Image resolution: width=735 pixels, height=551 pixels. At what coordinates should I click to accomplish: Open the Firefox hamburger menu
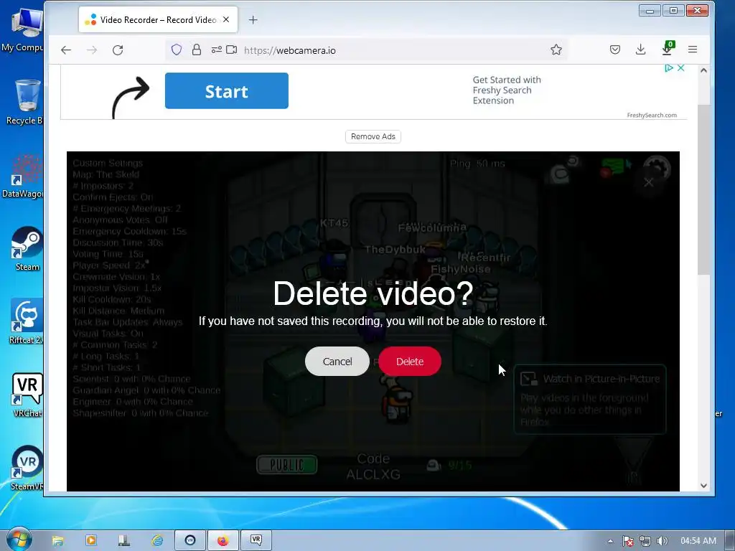point(693,50)
